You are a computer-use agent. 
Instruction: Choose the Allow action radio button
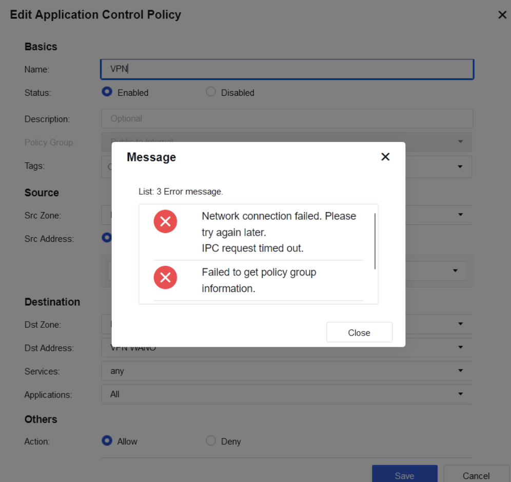pyautogui.click(x=107, y=441)
